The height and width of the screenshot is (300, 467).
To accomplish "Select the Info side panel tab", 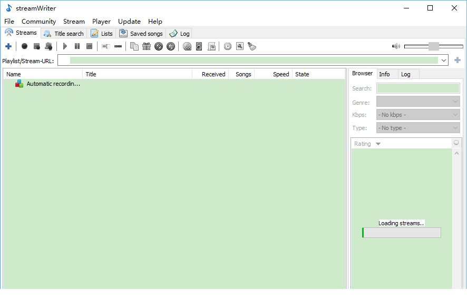I will [x=386, y=74].
